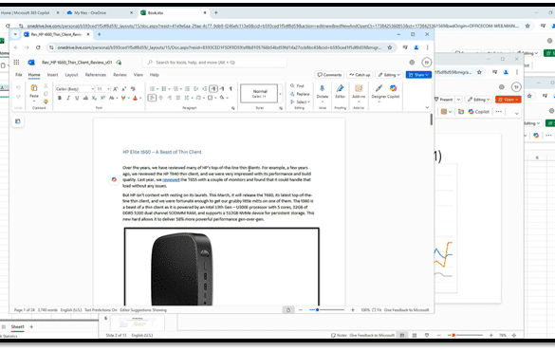Screen dimensions: 555x351
Task: Open the app launcher waffle icon
Action: (16, 63)
